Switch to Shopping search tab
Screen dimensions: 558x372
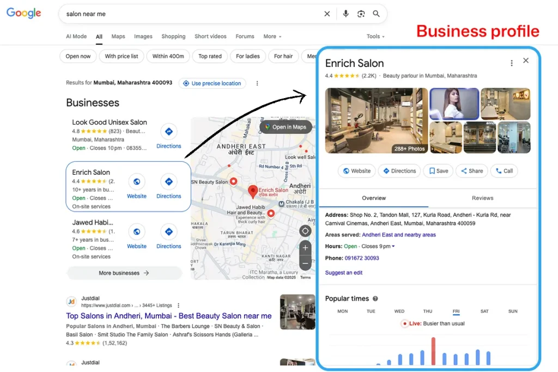[173, 36]
